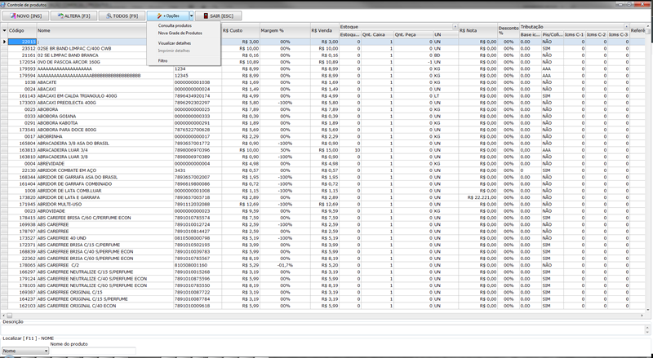653x358 pixels.
Task: Click the + Opções wand button
Action: coord(167,15)
